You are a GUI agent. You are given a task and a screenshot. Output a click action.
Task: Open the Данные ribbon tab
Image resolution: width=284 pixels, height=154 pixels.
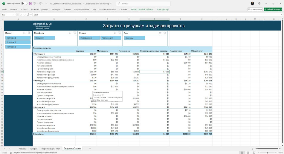67,10
